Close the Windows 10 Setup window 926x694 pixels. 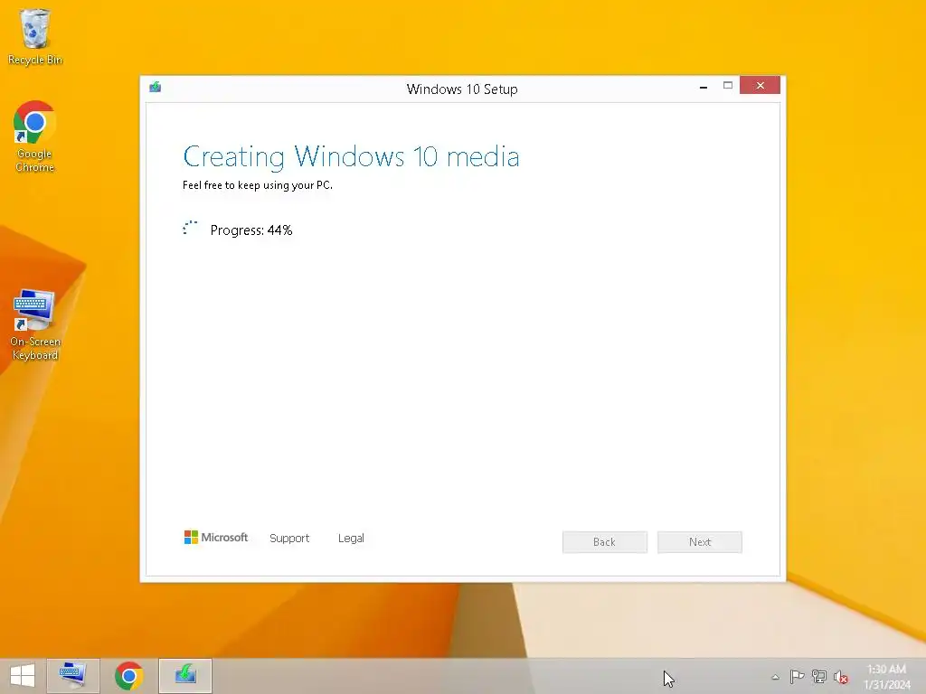[760, 86]
